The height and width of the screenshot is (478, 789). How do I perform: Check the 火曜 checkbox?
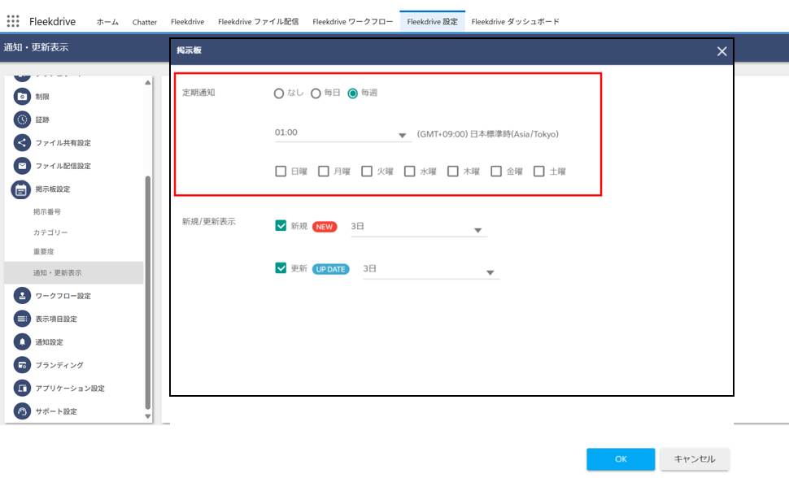[367, 171]
